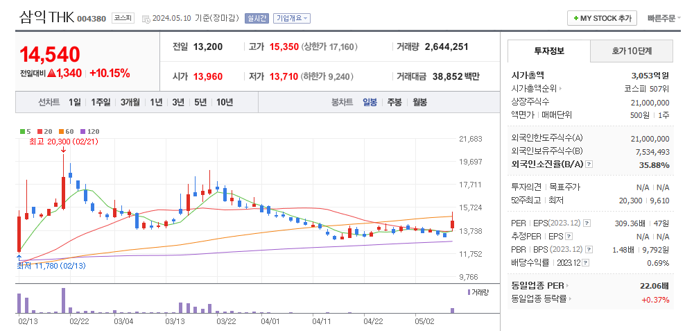
Task: Click the purple 120-day moving average legend marker
Action: [83, 131]
